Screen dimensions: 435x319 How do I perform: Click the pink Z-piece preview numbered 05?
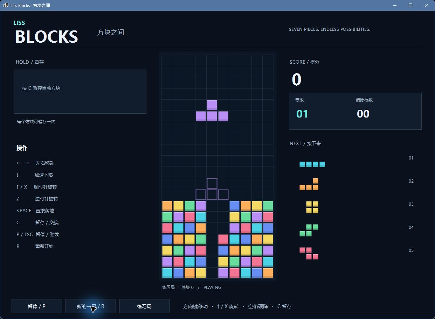pyautogui.click(x=309, y=253)
